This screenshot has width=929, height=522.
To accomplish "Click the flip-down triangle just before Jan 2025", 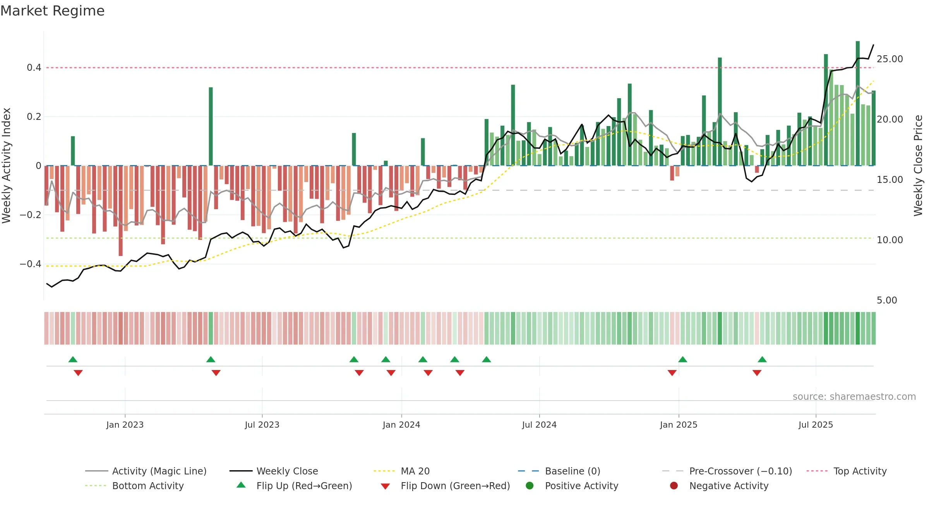I will pos(672,373).
